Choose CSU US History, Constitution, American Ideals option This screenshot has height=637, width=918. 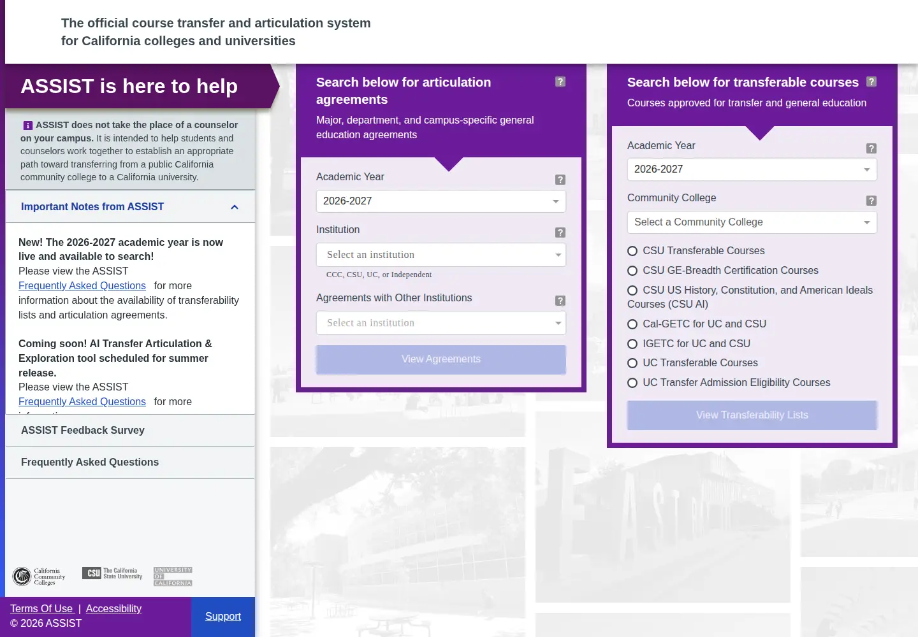(x=632, y=290)
